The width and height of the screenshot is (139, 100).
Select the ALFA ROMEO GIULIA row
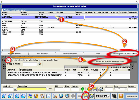click(69, 21)
